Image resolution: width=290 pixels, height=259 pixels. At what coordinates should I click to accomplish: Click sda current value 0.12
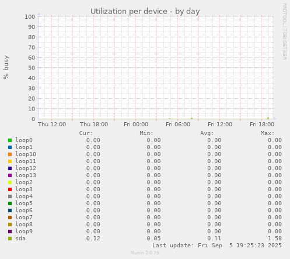pos(93,239)
